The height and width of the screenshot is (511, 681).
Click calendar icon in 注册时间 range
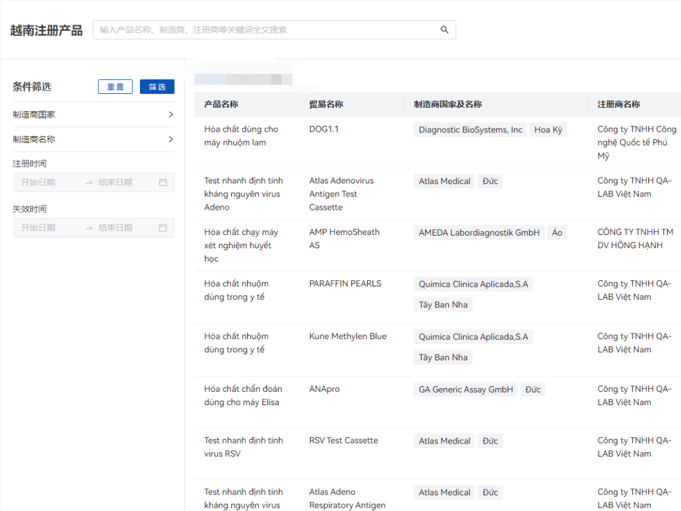(163, 182)
